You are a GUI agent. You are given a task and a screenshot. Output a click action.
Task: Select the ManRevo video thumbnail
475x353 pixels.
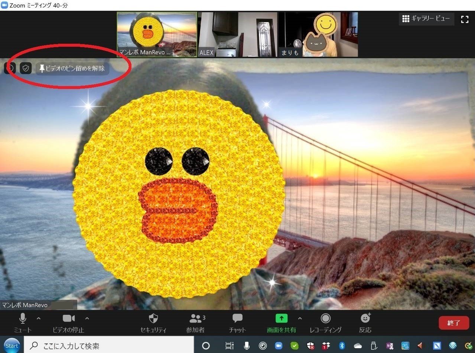(157, 34)
